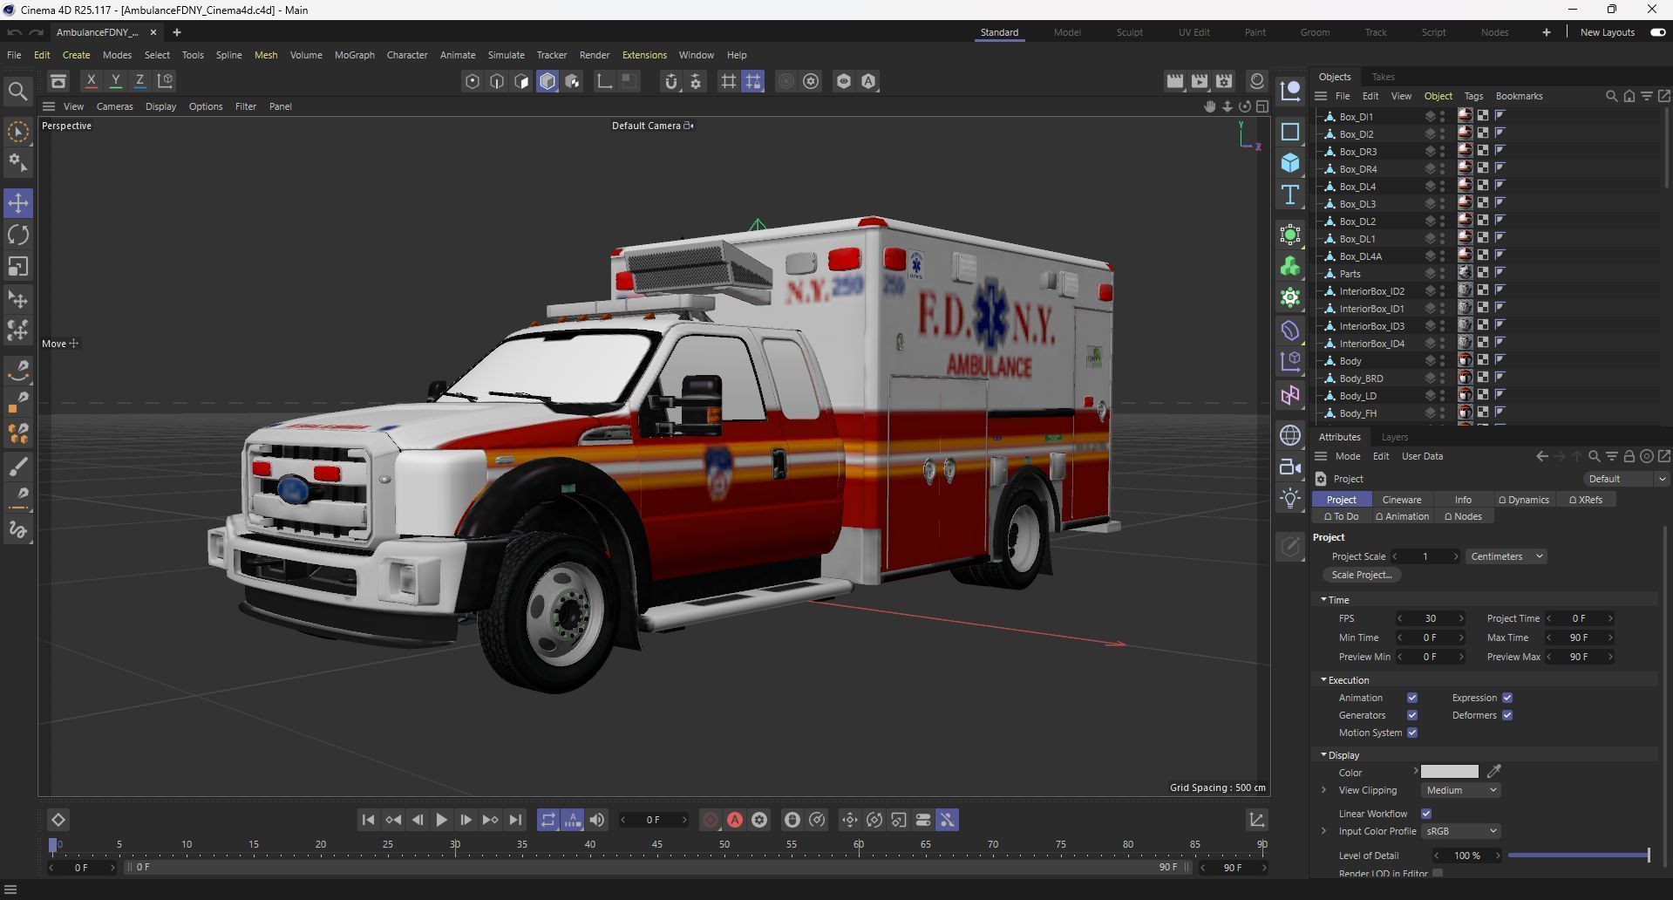Image resolution: width=1673 pixels, height=900 pixels.
Task: Open the Bookmarks menu in Objects panel
Action: [x=1519, y=96]
